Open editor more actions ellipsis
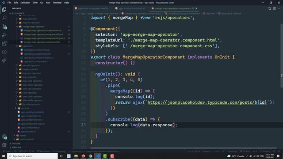Image resolution: width=283 pixels, height=159 pixels. point(279,8)
